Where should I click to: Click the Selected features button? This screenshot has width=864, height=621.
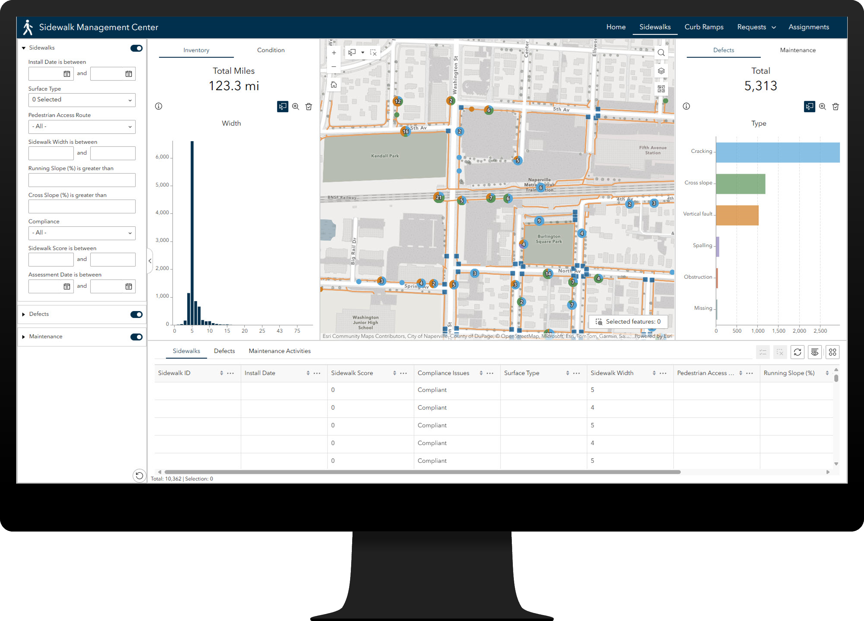pyautogui.click(x=628, y=322)
